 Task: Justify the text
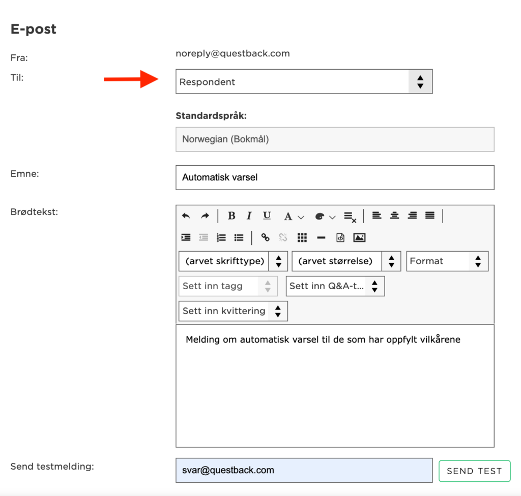click(x=430, y=216)
